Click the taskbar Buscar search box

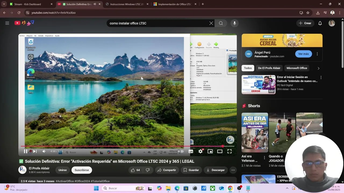124,188
